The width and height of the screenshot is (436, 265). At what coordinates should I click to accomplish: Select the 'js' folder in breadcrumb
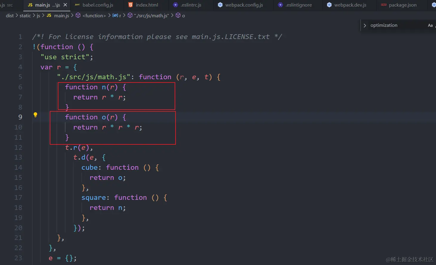click(38, 15)
